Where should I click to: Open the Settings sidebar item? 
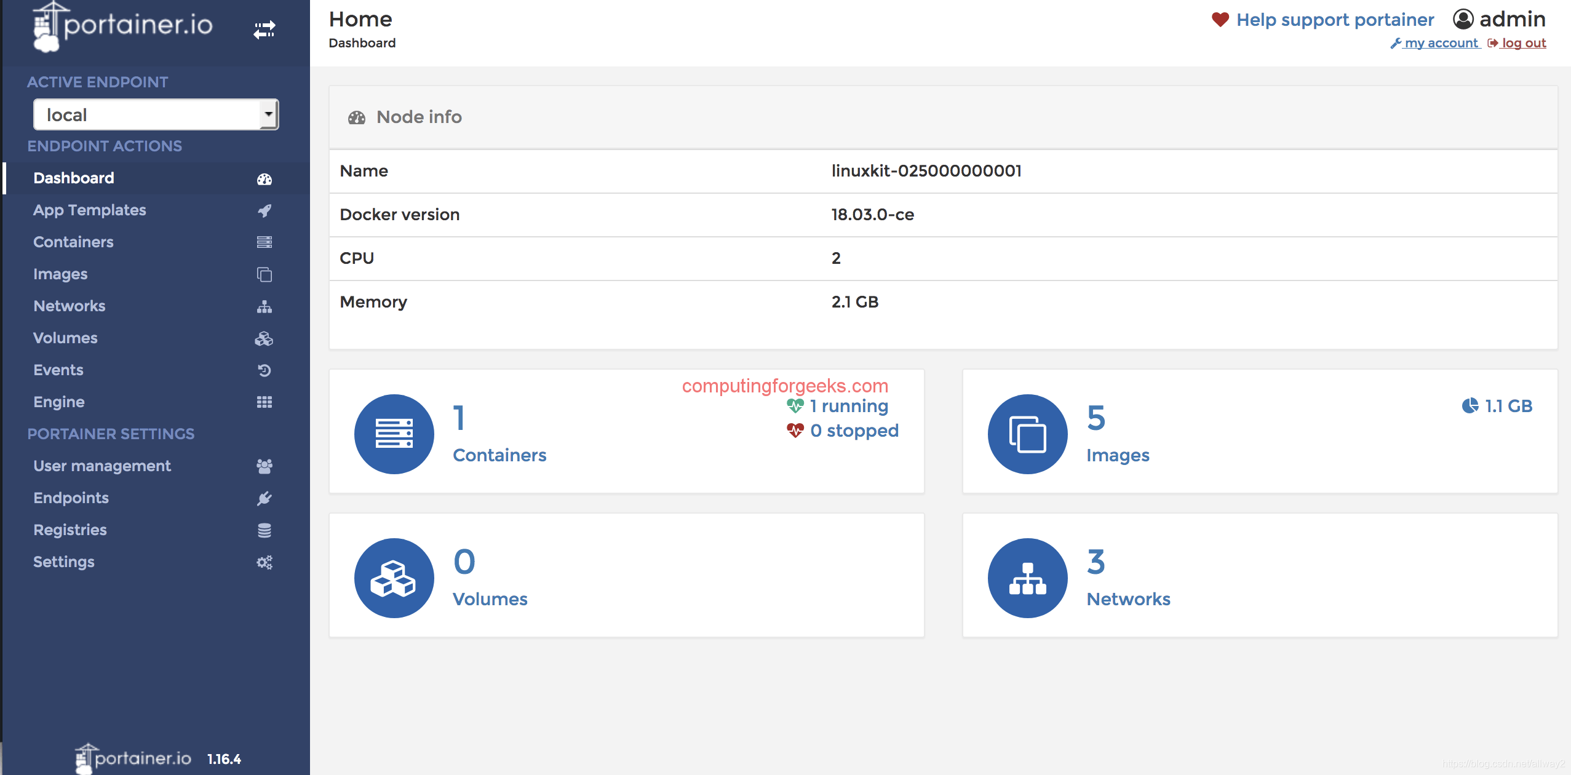[156, 562]
